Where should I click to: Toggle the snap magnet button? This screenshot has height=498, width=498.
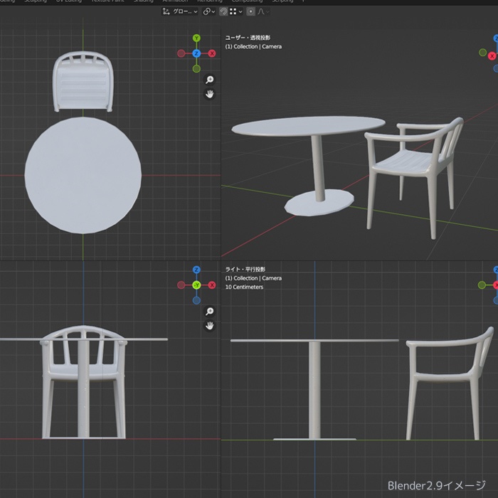(223, 11)
